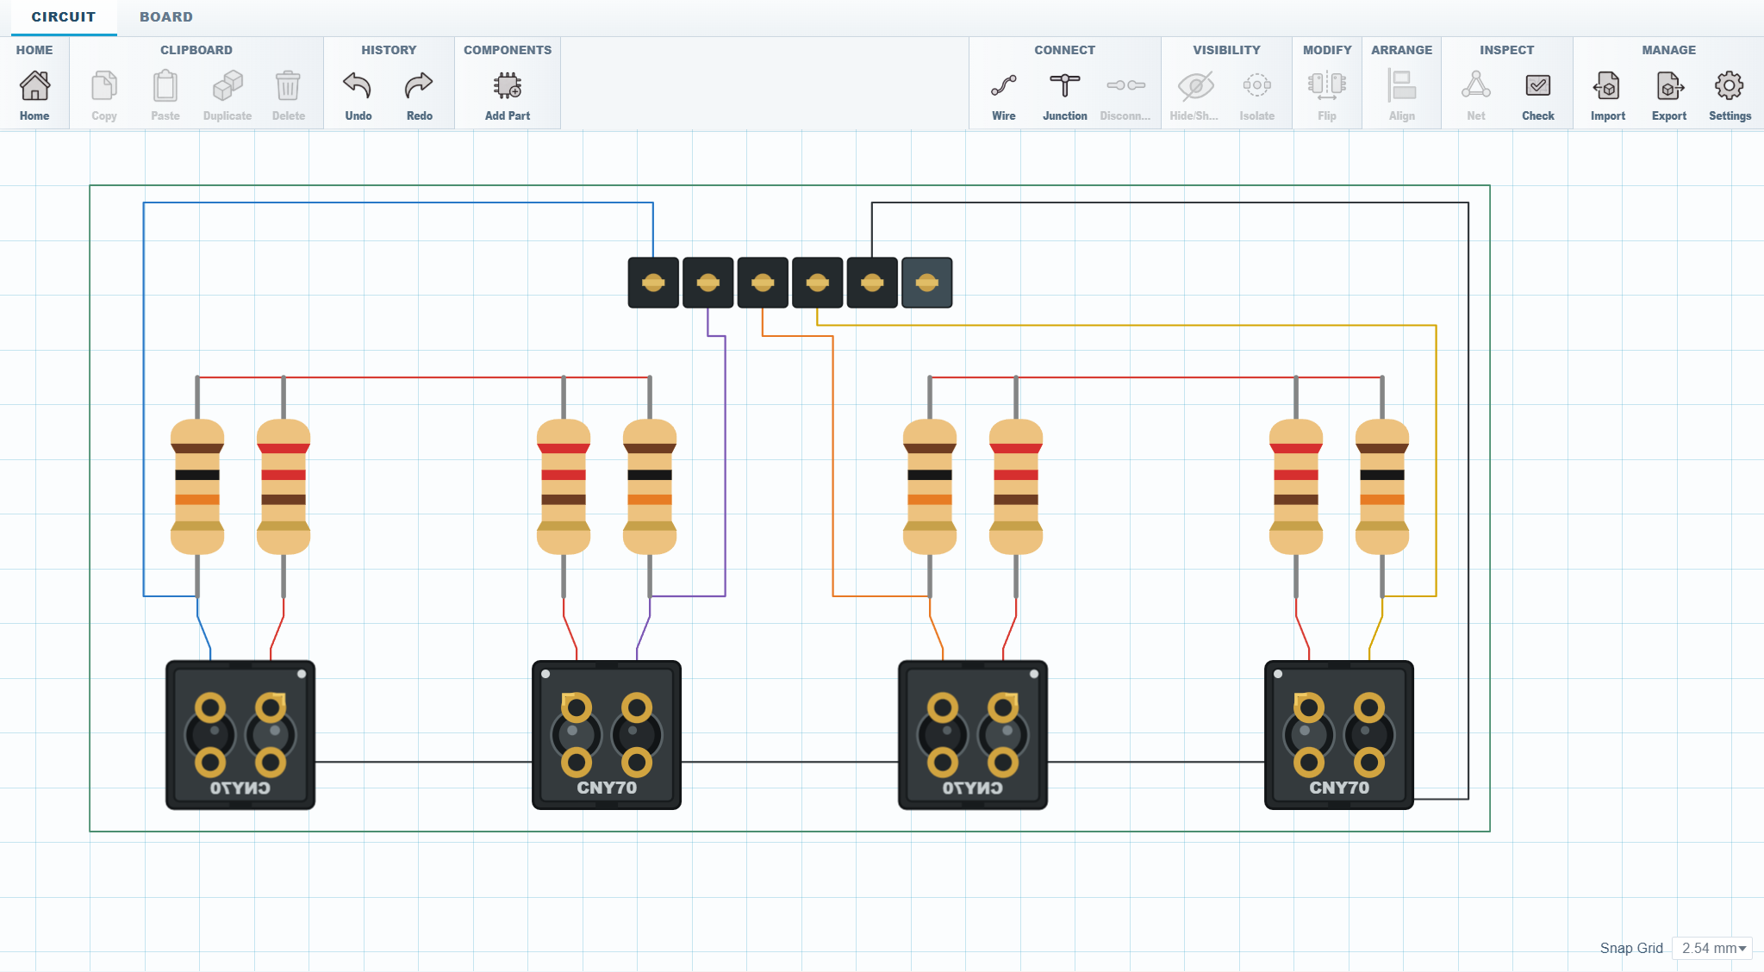Click the second terminal pin with purple wire
This screenshot has width=1764, height=972.
[708, 283]
